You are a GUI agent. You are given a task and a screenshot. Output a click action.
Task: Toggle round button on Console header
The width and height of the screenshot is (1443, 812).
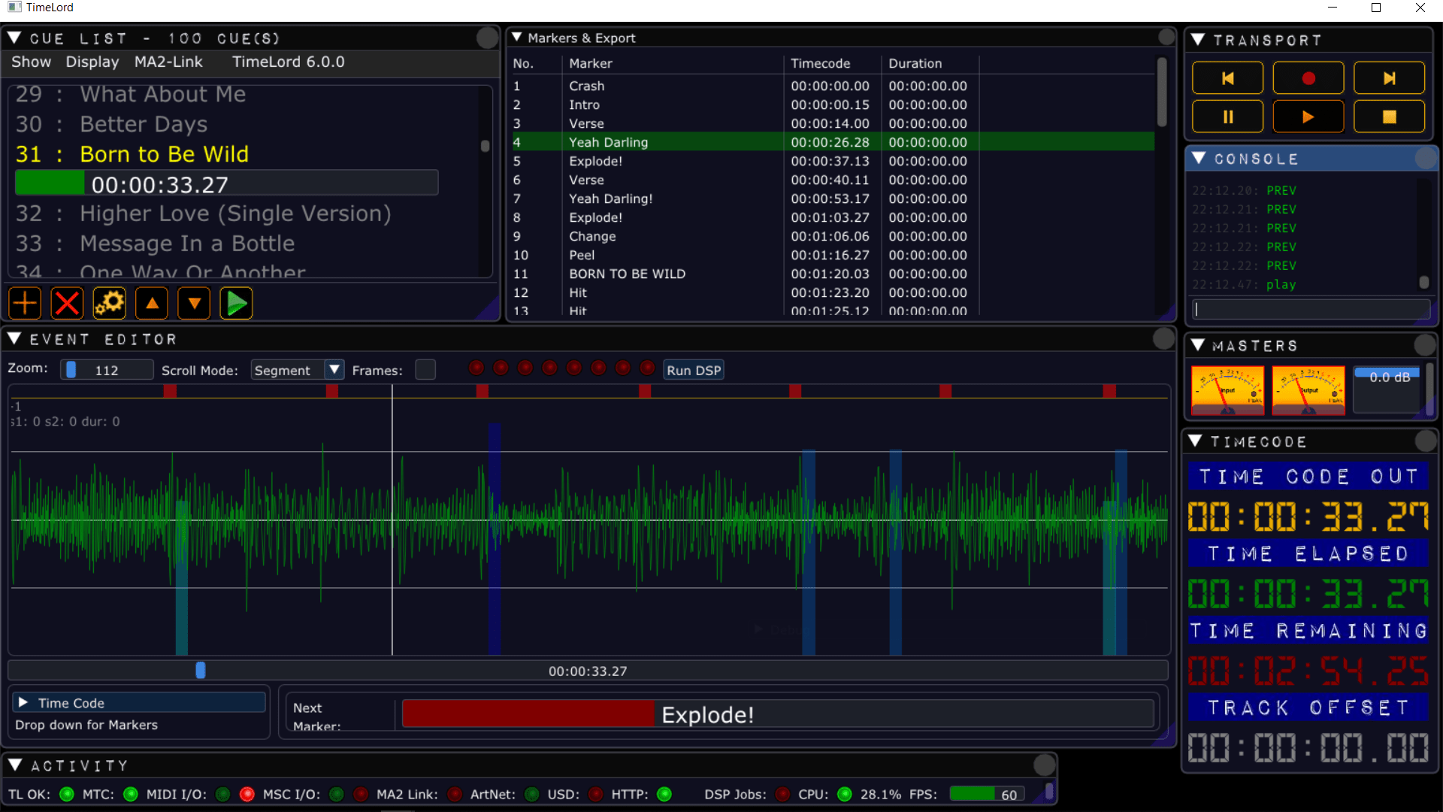(1425, 159)
